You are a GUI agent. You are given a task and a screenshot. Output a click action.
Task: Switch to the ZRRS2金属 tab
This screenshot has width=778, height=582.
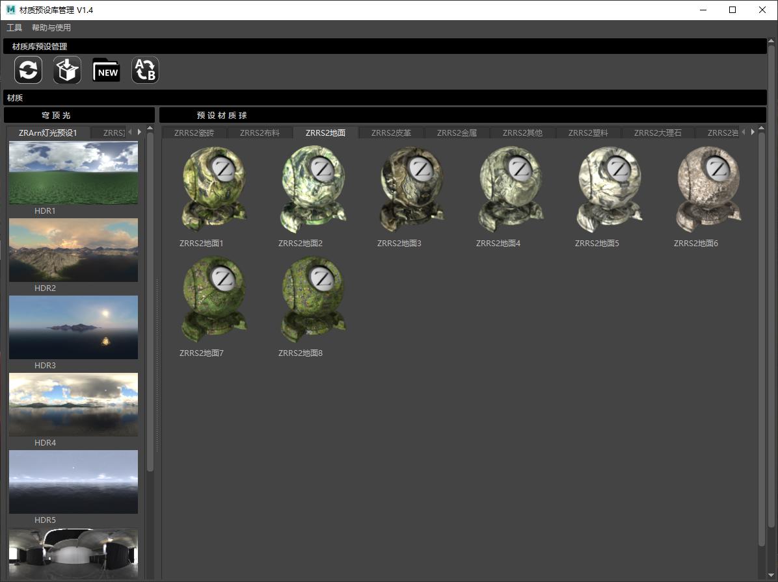tap(457, 133)
